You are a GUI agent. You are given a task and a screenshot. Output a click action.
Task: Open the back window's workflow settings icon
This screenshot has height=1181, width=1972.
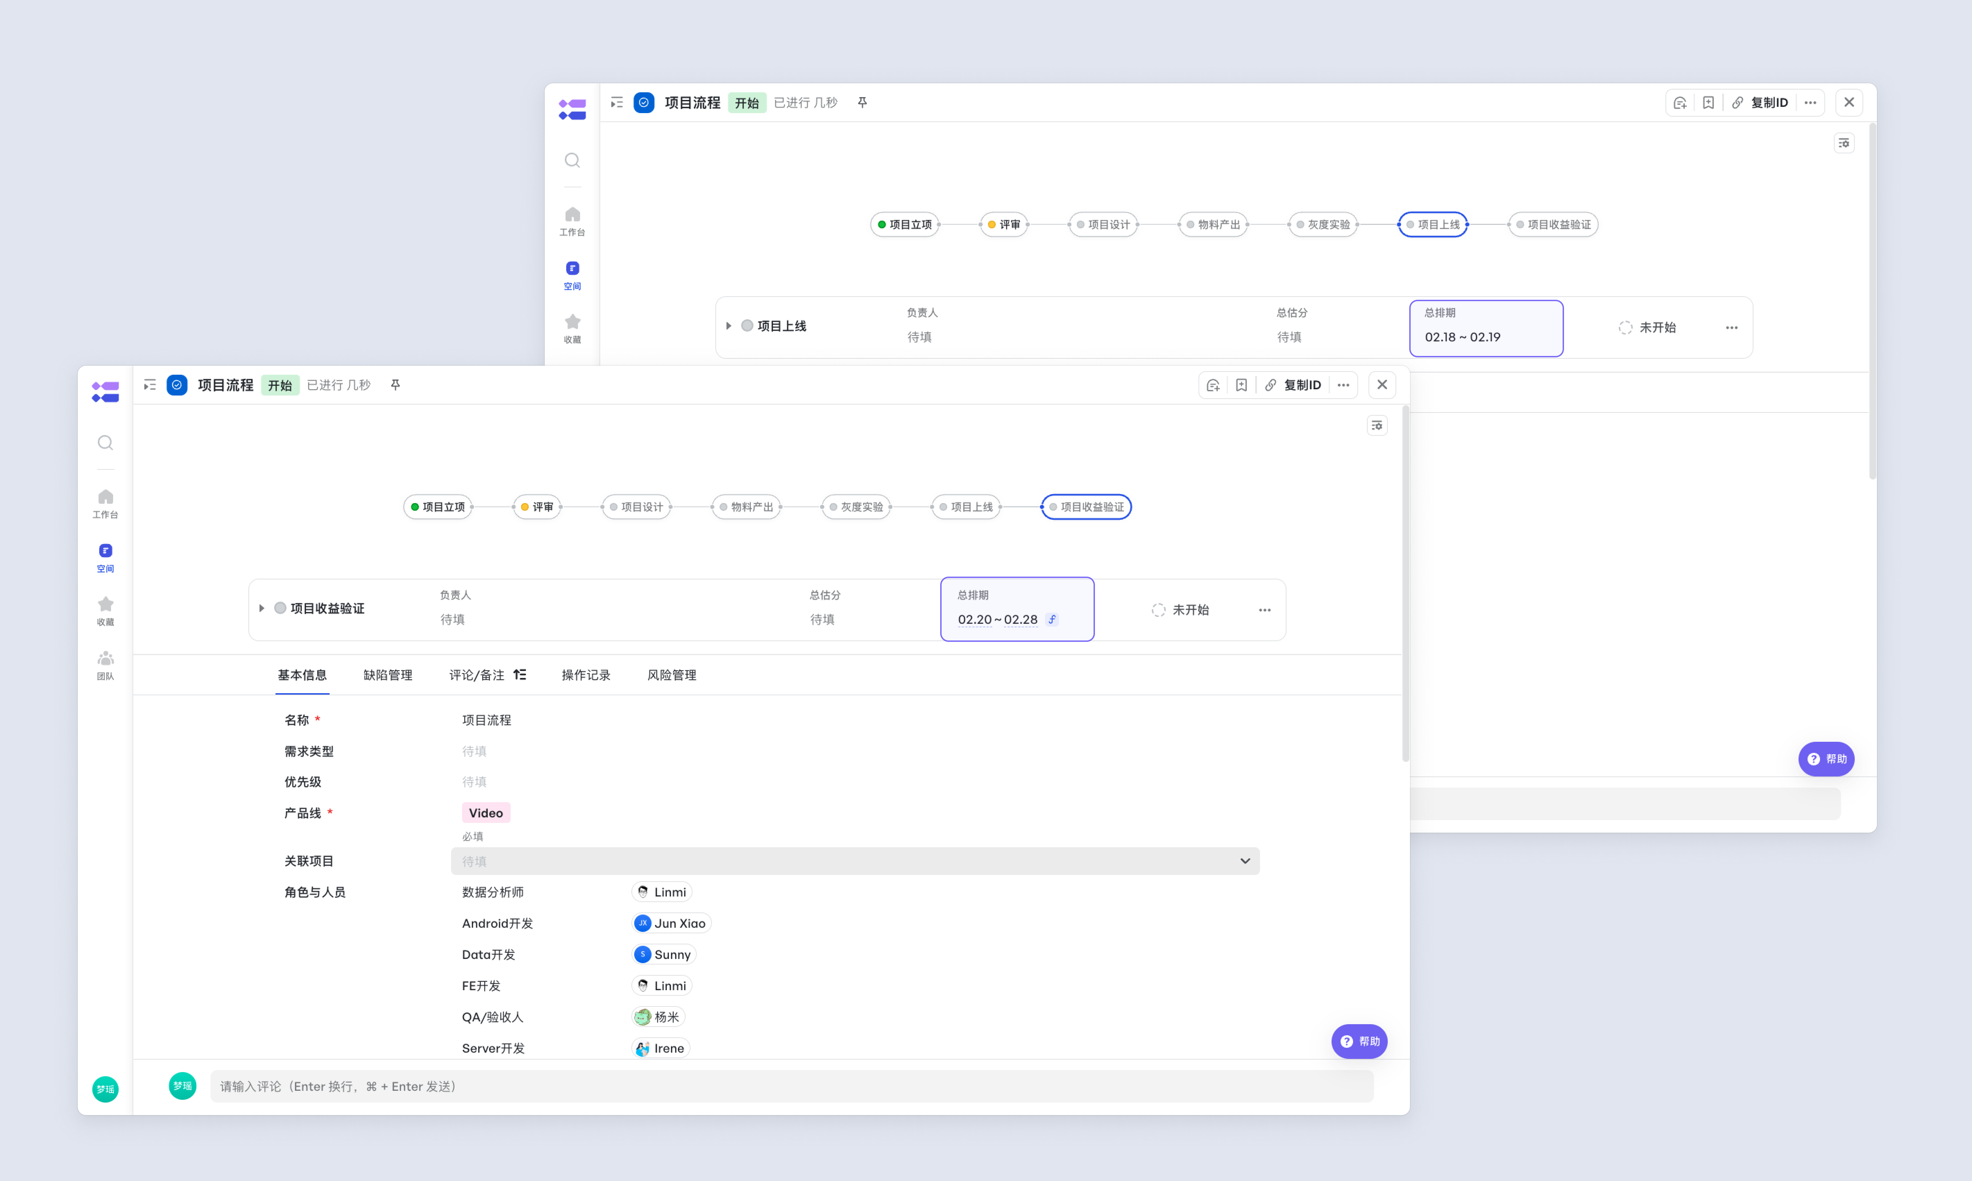(1844, 143)
